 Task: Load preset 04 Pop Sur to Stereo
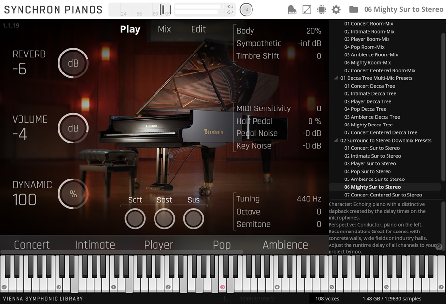pyautogui.click(x=368, y=171)
